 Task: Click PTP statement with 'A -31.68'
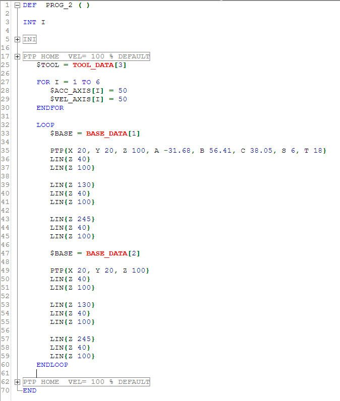[188, 151]
